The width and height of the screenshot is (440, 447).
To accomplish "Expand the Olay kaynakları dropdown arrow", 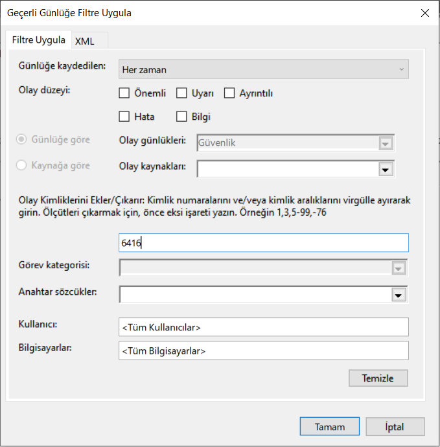I will 386,170.
